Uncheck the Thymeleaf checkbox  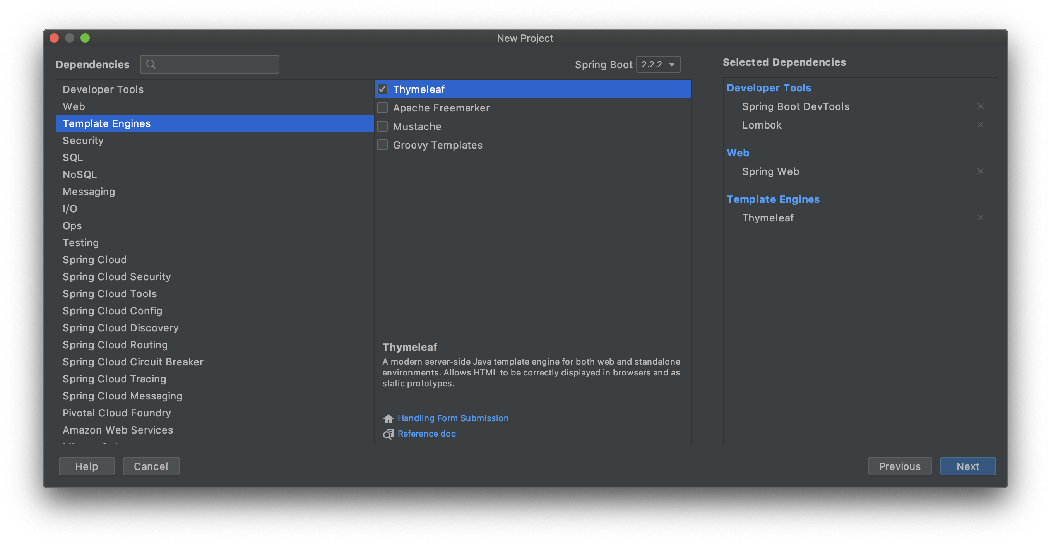coord(382,89)
